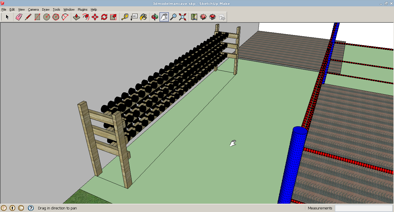Click the Pan hand tool
394x212 pixels.
[x=164, y=17]
